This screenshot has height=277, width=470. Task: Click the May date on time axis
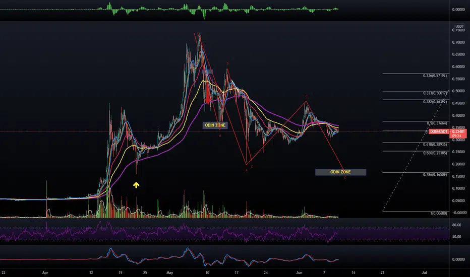[x=169, y=273]
